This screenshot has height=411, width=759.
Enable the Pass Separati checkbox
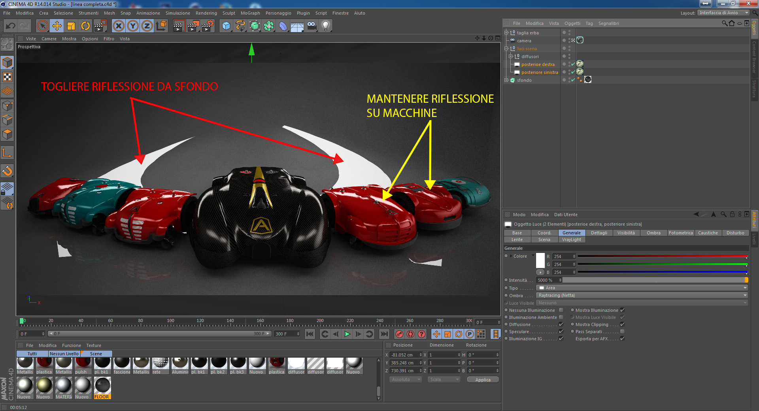pyautogui.click(x=622, y=332)
